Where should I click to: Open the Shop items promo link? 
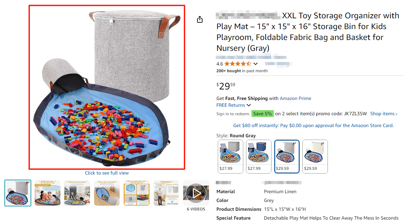coord(384,114)
